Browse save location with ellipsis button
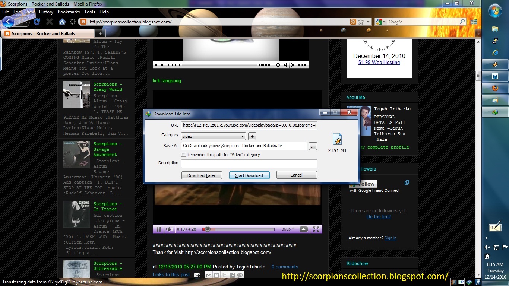 click(313, 146)
